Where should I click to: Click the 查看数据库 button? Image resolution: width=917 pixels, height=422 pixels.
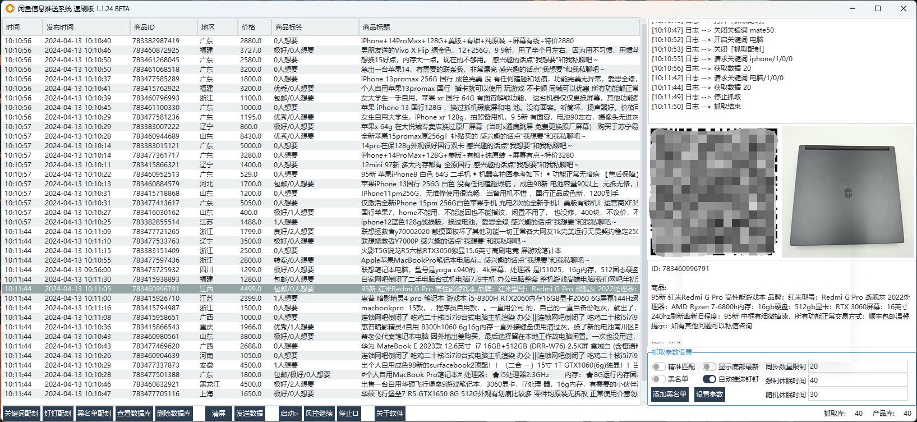point(134,414)
